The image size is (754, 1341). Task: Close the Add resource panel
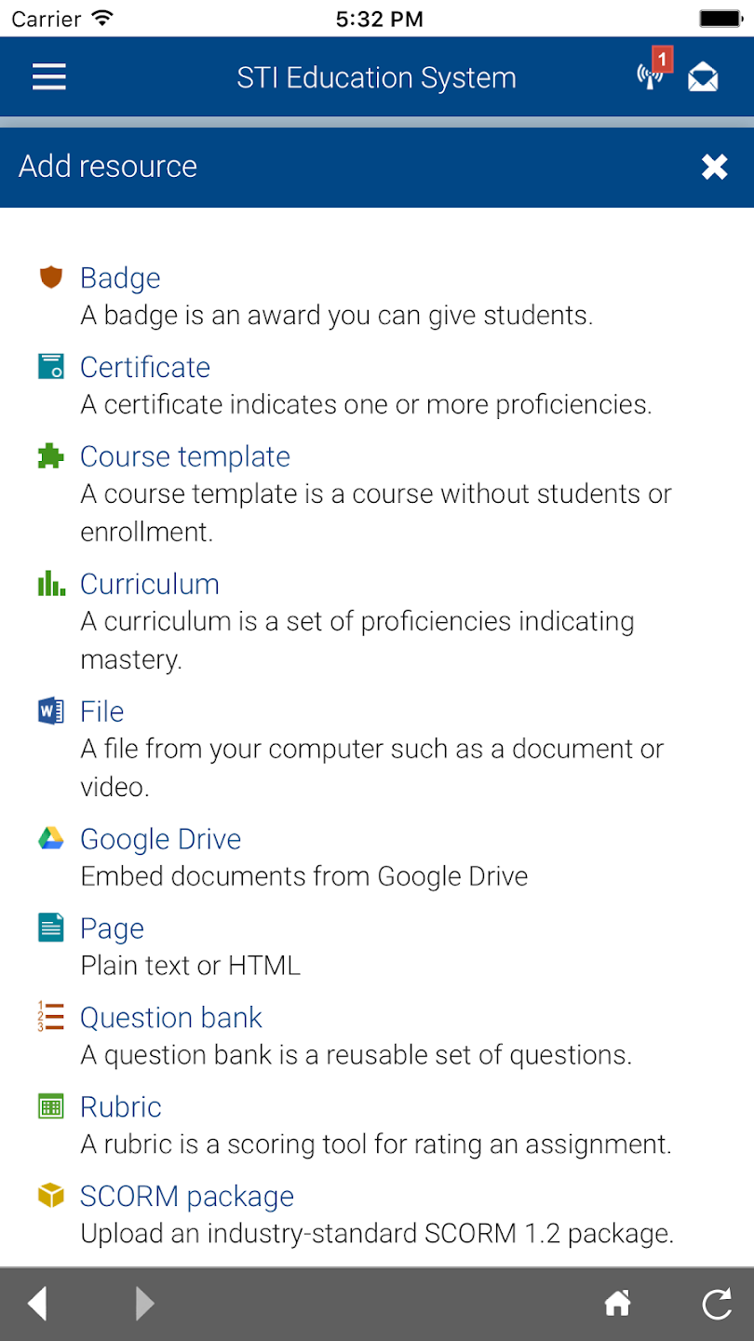click(x=714, y=167)
